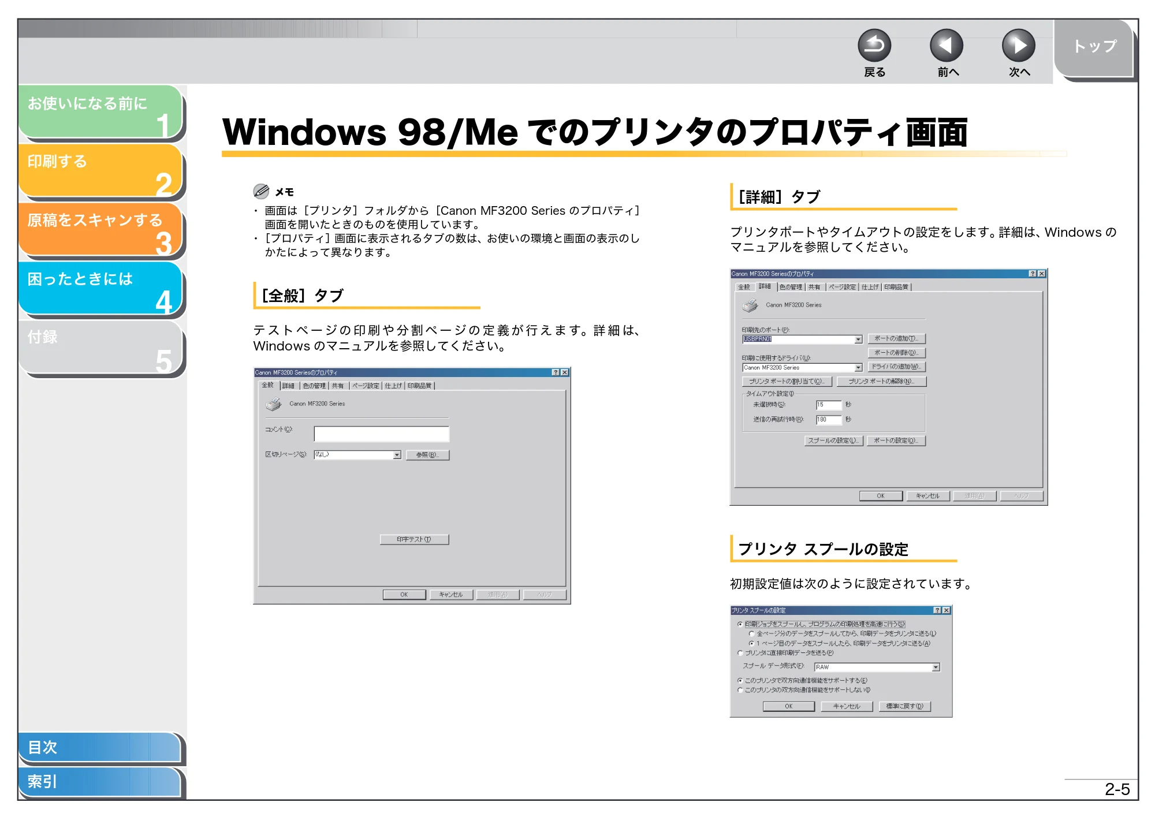Click the [詳細] タブ section heading
Screen dimensions: 1155x817
779,197
